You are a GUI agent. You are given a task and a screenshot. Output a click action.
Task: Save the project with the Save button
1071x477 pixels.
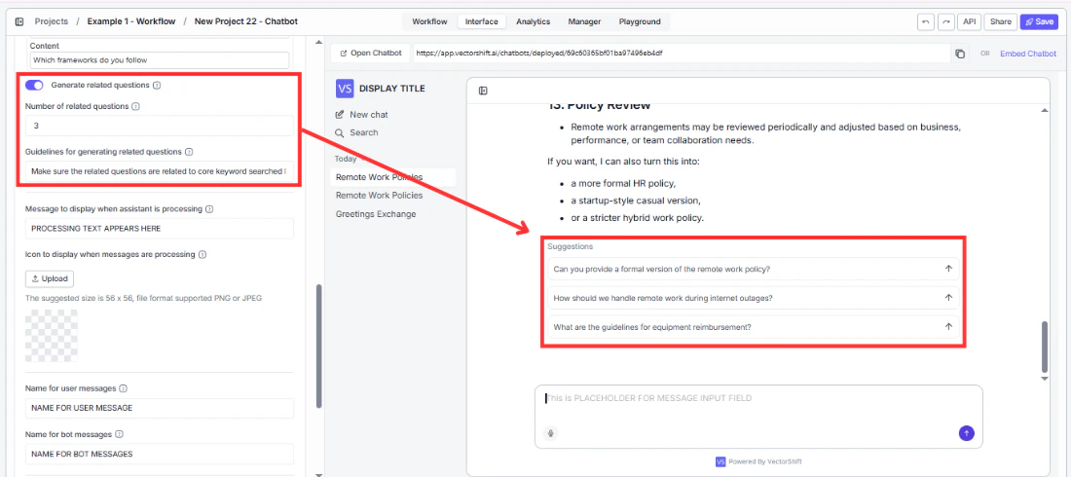[x=1039, y=21]
